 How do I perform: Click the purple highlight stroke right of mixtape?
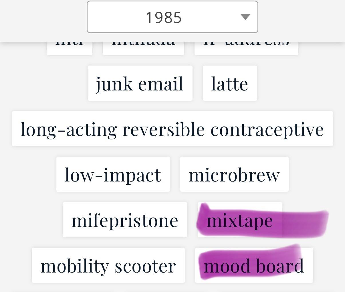pos(305,223)
